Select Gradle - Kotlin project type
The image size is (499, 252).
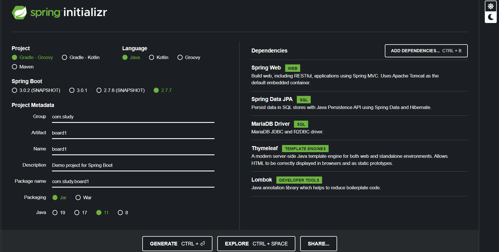pyautogui.click(x=81, y=57)
